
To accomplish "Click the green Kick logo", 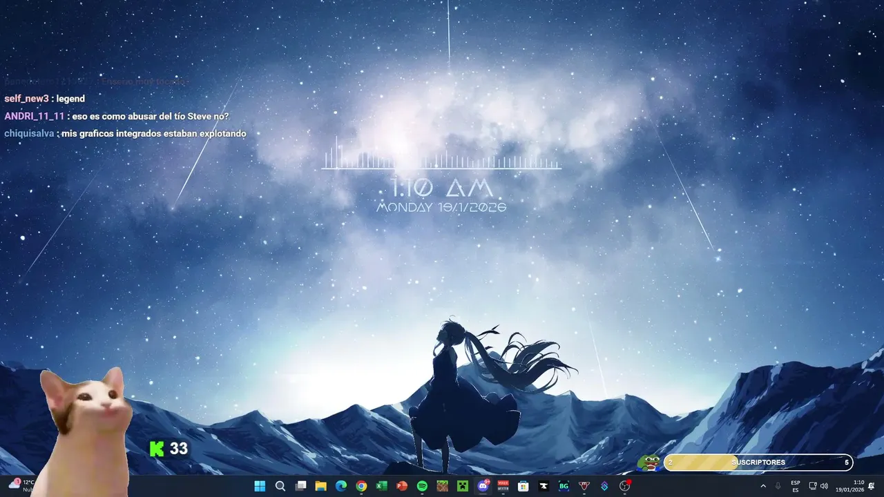I will (x=157, y=449).
